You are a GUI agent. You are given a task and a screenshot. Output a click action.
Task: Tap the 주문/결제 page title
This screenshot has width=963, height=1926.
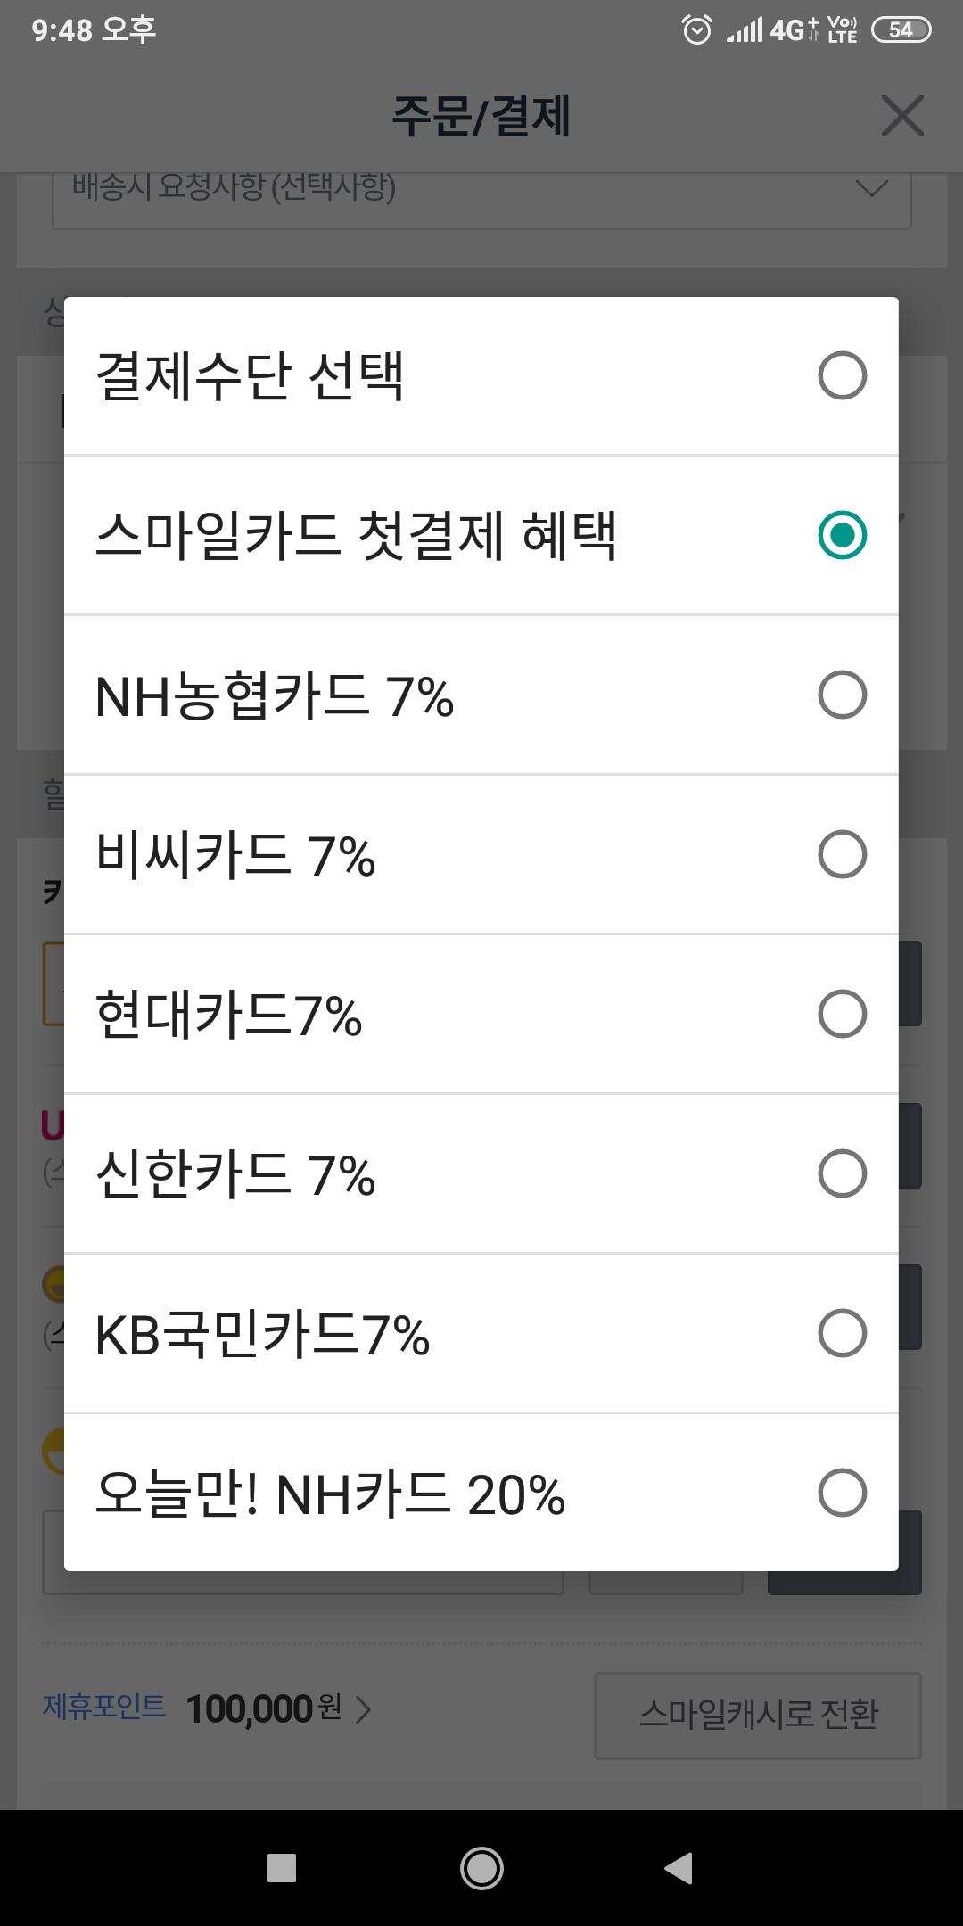(481, 116)
